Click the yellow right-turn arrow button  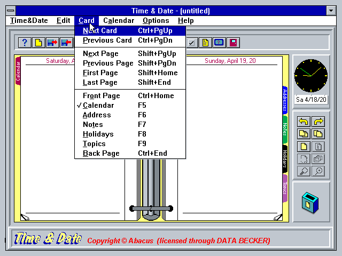318,122
